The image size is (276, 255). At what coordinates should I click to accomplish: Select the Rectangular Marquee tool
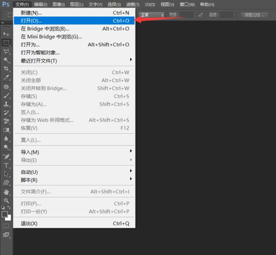coord(6,43)
